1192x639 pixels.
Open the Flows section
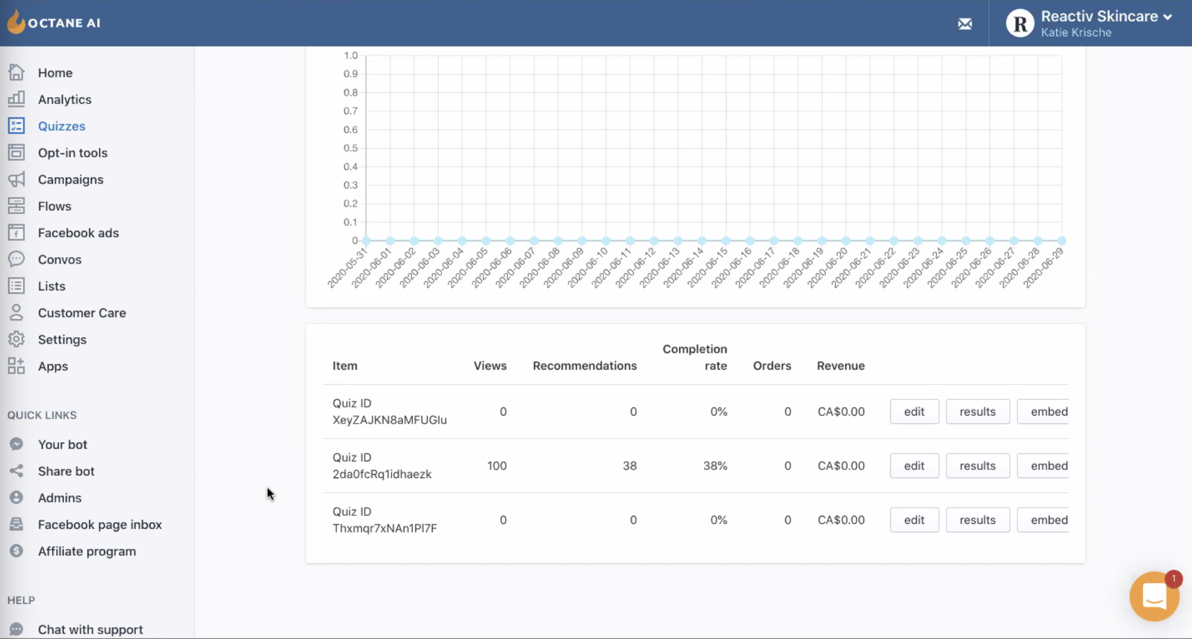[x=54, y=206]
